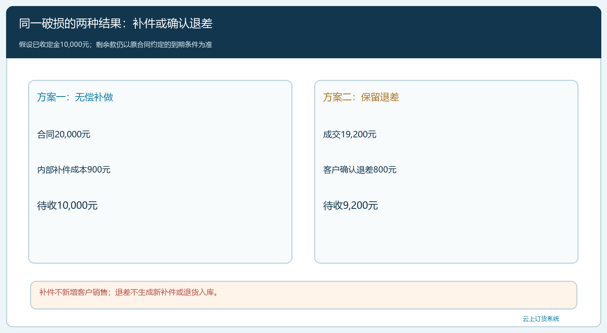
Task: Click the 合同20,000元 line
Action: tap(64, 134)
